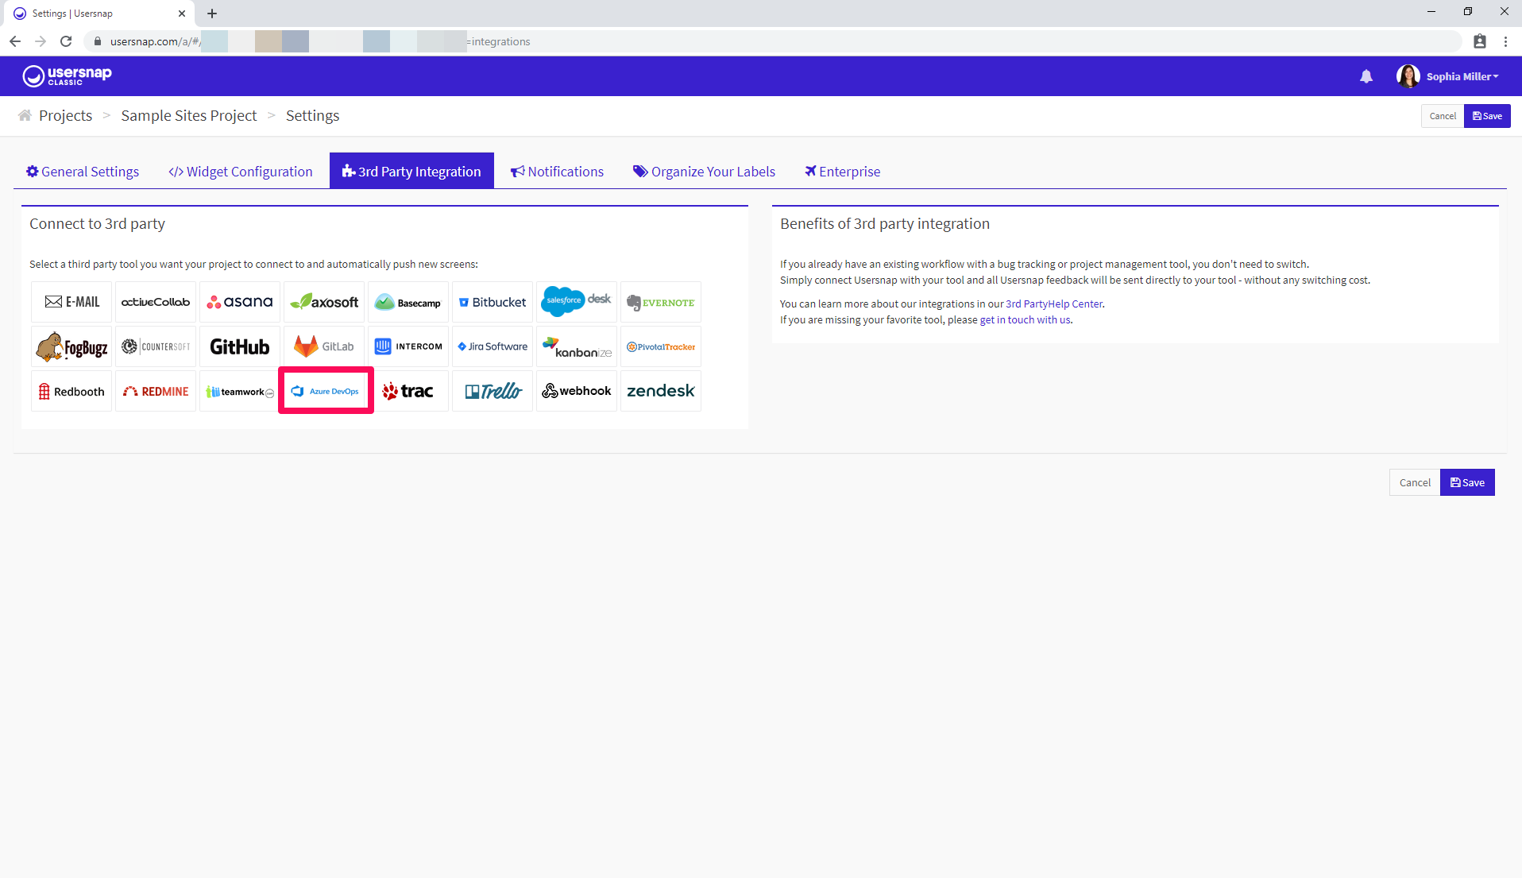Select the Kanbanize integration tile
Screen dimensions: 1522x878
pos(577,346)
